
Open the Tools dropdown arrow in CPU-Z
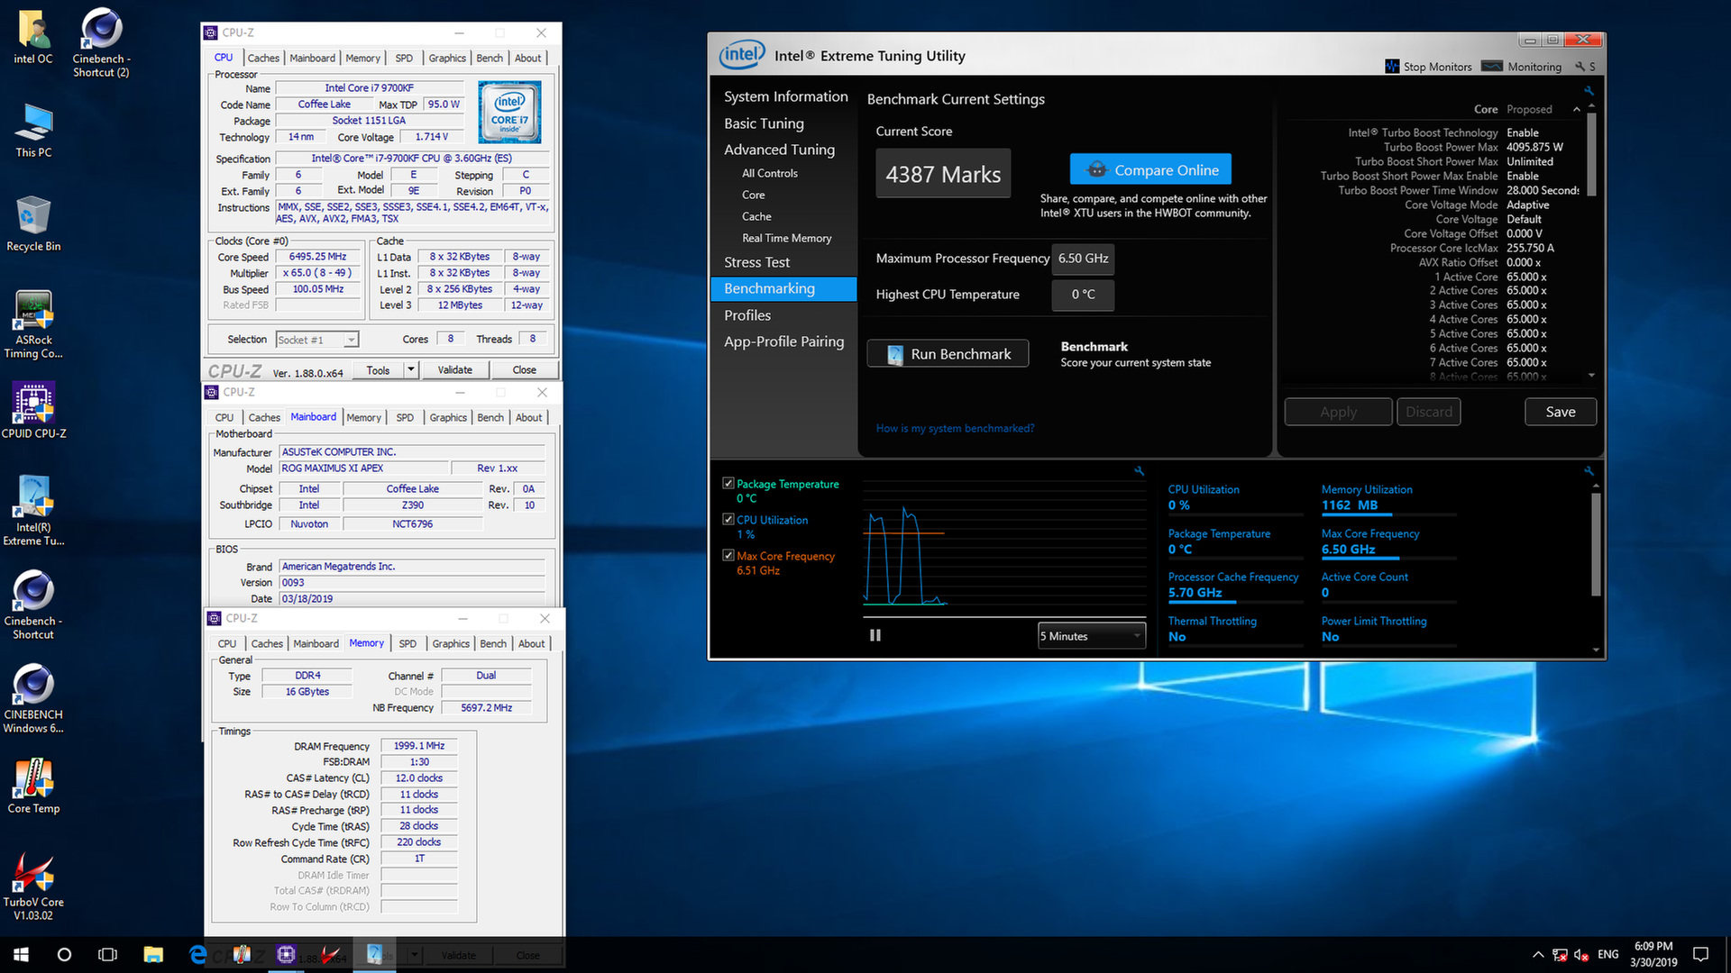click(411, 370)
